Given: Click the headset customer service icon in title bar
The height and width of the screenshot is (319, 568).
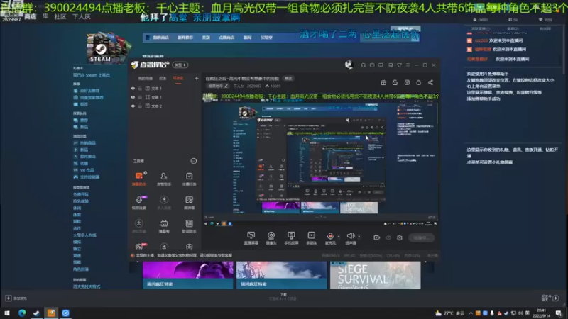Looking at the screenshot, I should point(363,65).
